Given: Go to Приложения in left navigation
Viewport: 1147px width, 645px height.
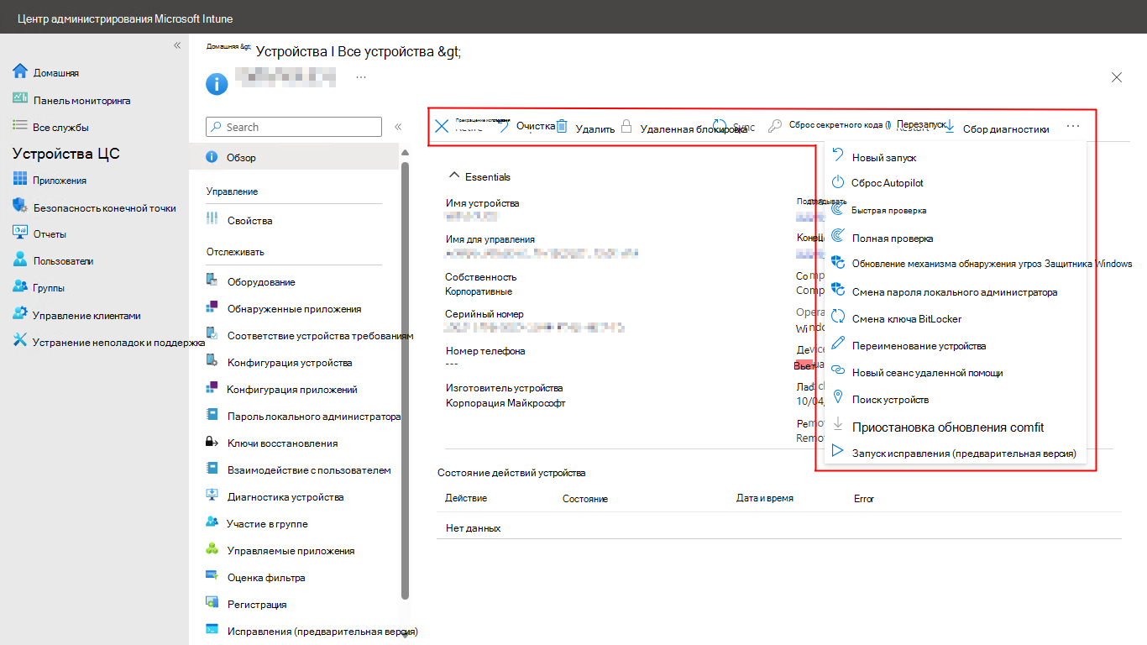Looking at the screenshot, I should pyautogui.click(x=50, y=180).
